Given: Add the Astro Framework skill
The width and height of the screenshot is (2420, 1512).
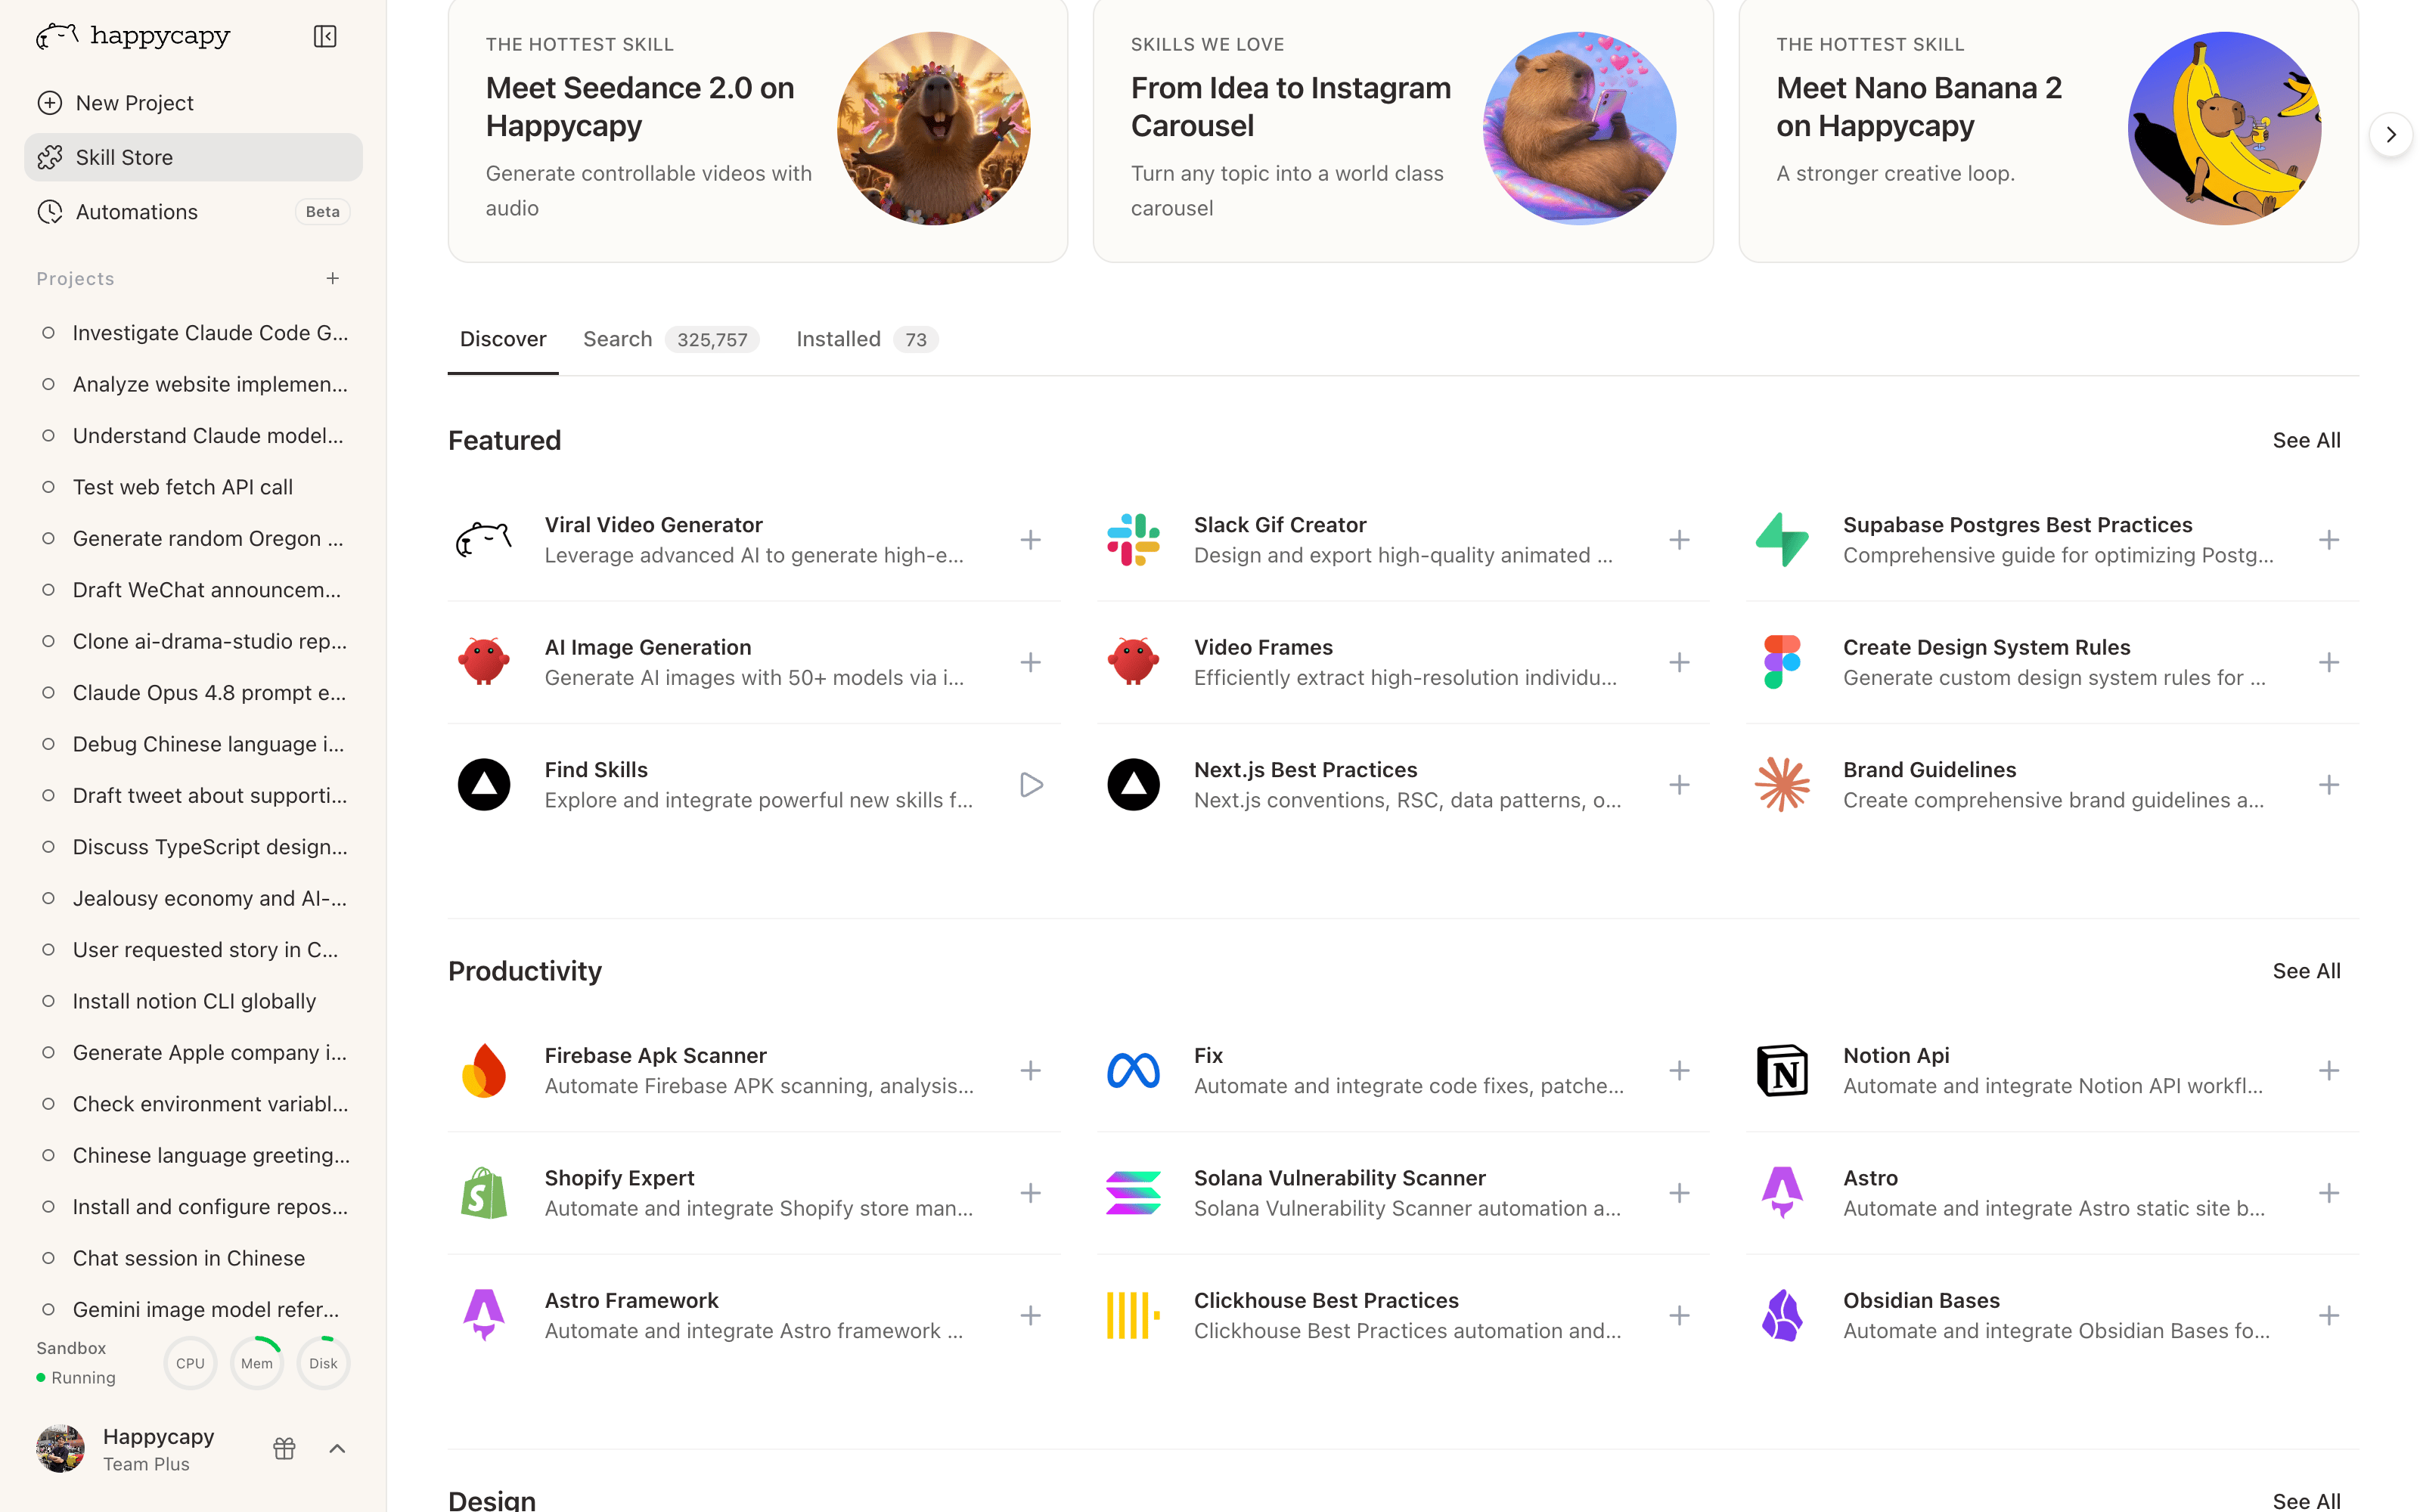Looking at the screenshot, I should tap(1030, 1315).
